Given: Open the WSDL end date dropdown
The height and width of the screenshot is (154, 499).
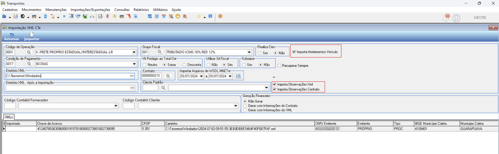Looking at the screenshot, I should pos(230,76).
